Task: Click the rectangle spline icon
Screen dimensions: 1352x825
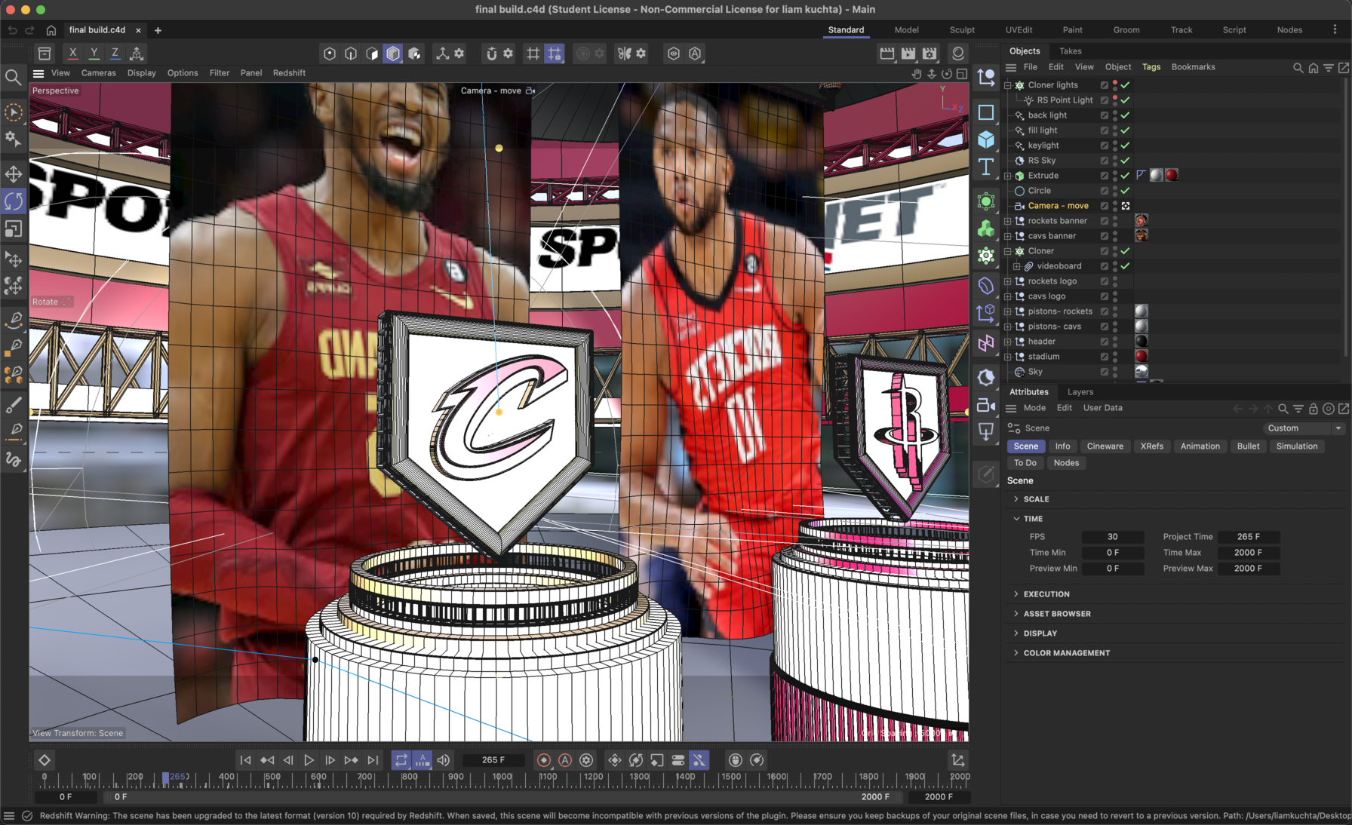Action: tap(986, 112)
